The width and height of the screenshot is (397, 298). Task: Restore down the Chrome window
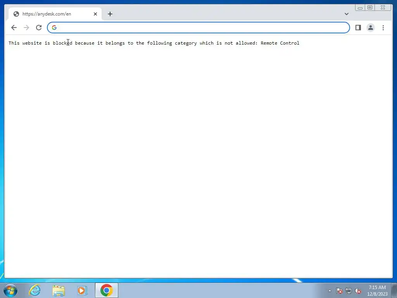click(370, 8)
